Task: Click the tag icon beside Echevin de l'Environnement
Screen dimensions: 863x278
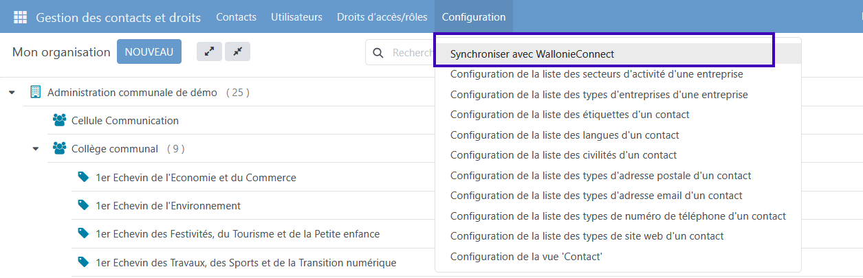Action: point(84,205)
